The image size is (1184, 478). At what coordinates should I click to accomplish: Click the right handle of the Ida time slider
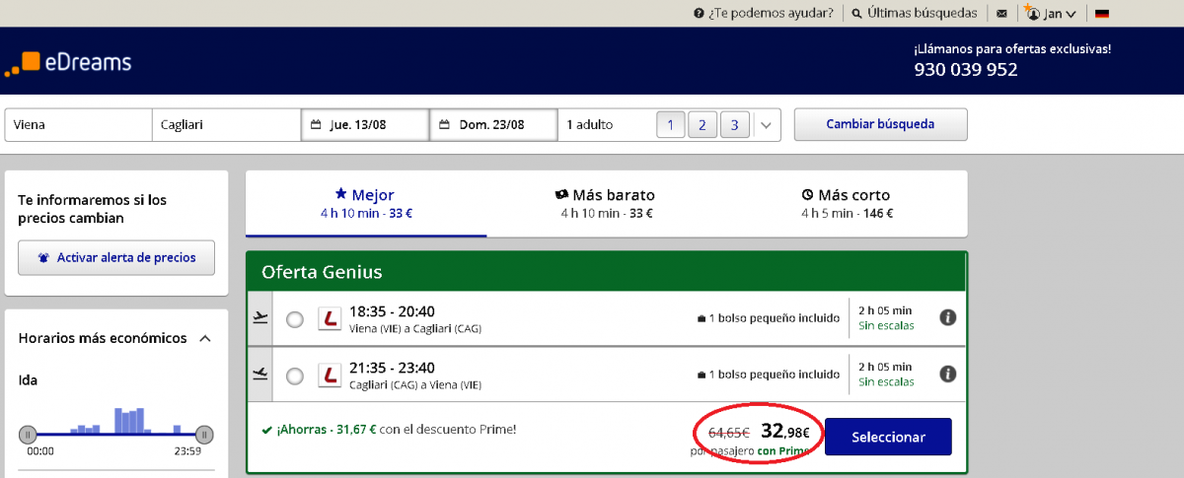coord(204,435)
